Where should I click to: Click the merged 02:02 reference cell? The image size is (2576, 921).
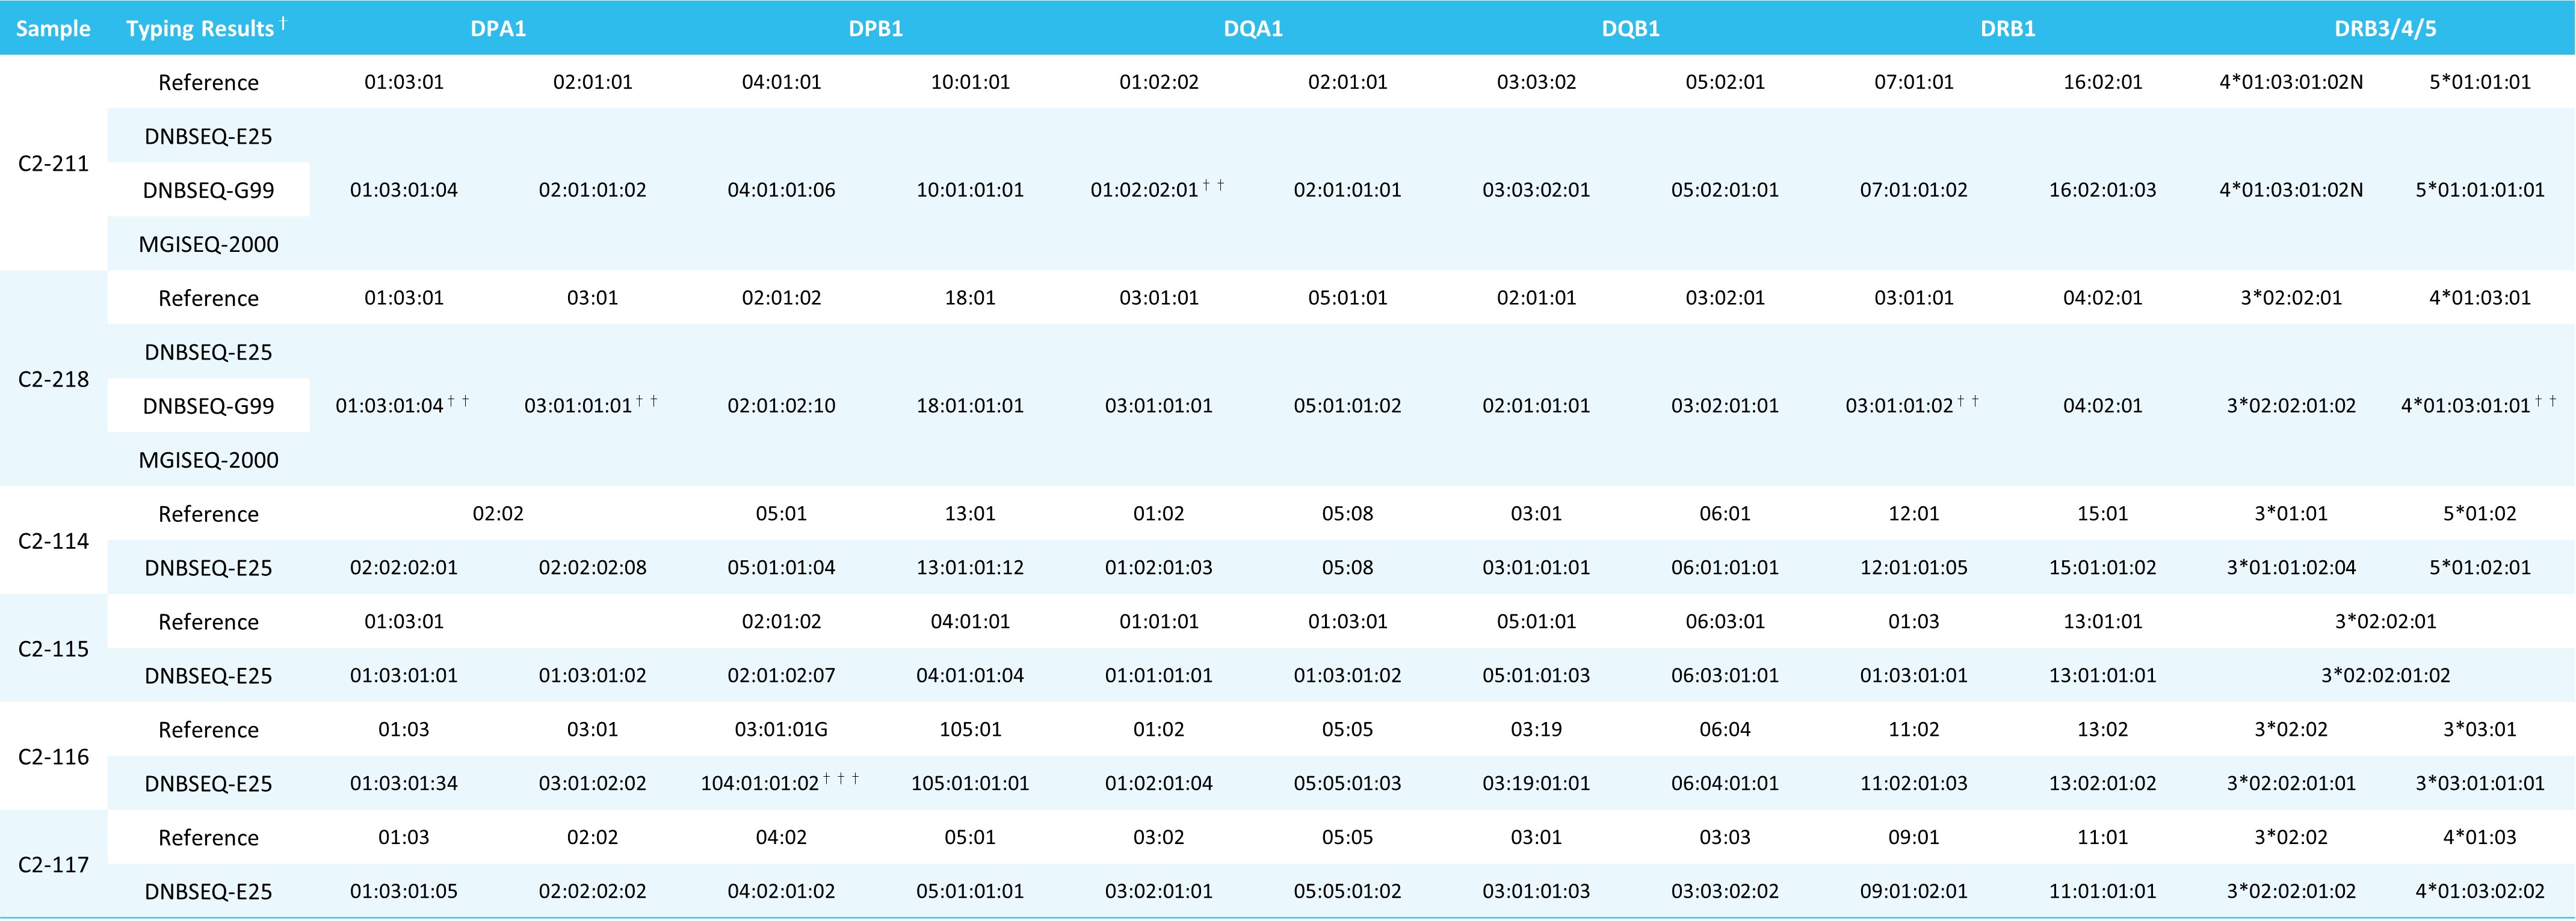498,513
